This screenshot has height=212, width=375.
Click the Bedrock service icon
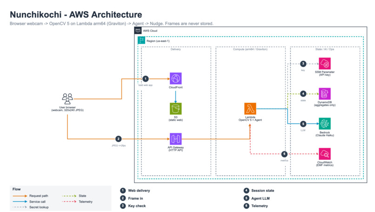pos(325,123)
